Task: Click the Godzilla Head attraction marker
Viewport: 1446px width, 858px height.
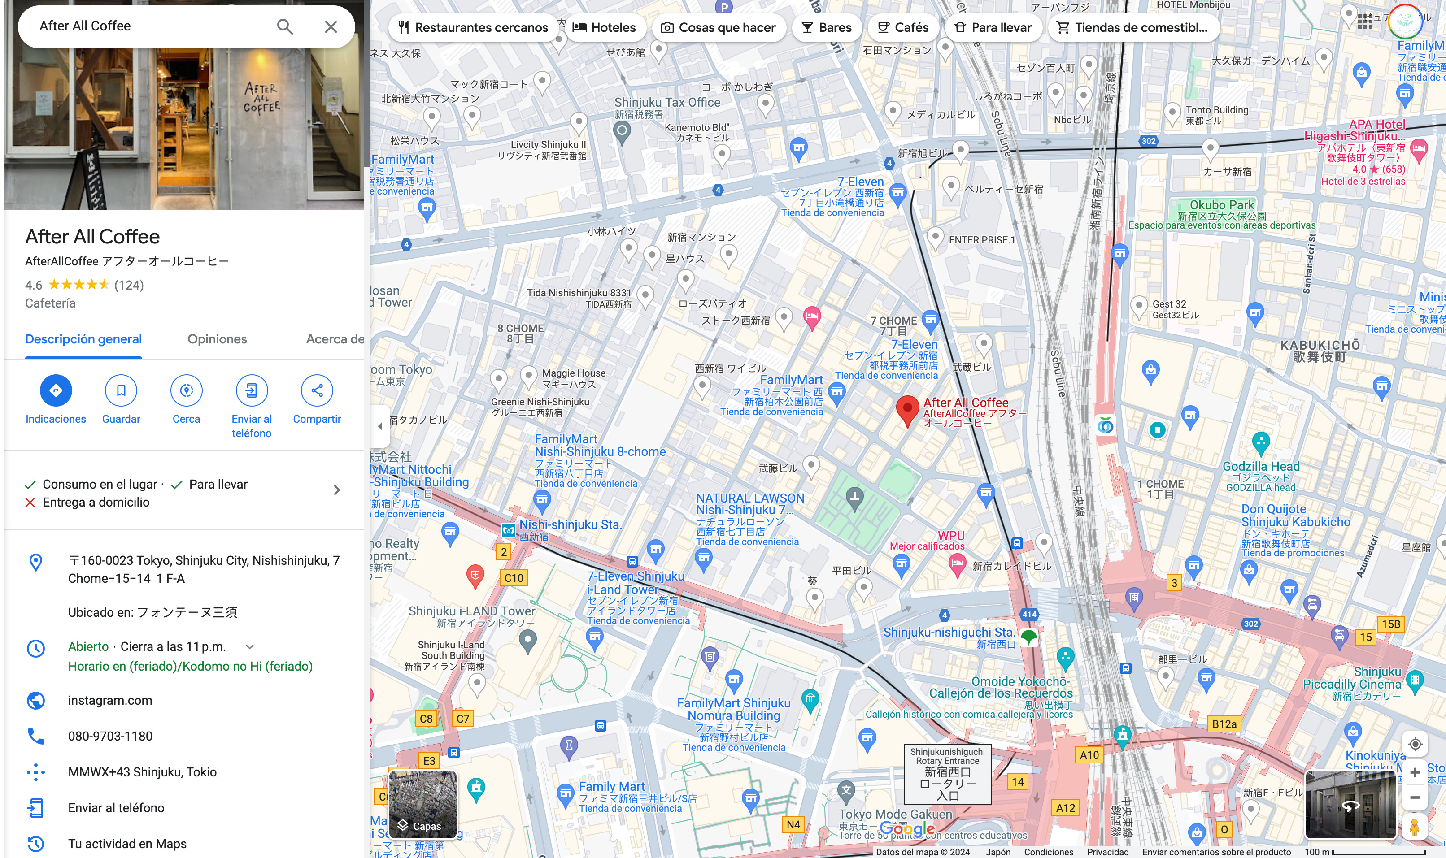Action: click(1261, 443)
